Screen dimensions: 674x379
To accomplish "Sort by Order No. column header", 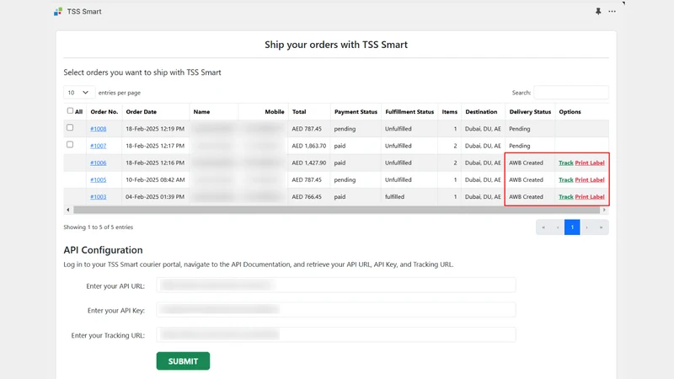I will click(x=104, y=112).
